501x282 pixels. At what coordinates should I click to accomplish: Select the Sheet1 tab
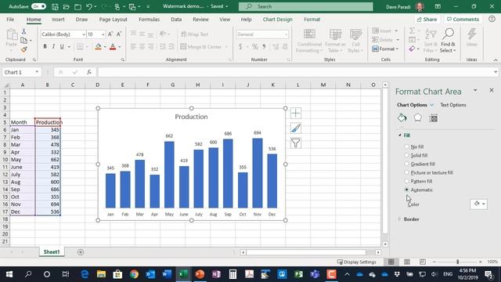click(52, 252)
